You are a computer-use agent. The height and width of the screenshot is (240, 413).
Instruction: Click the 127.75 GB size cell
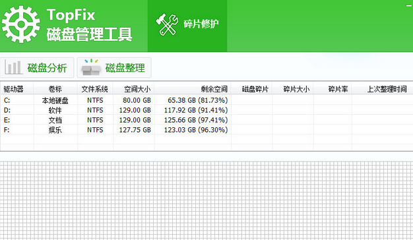click(x=135, y=130)
